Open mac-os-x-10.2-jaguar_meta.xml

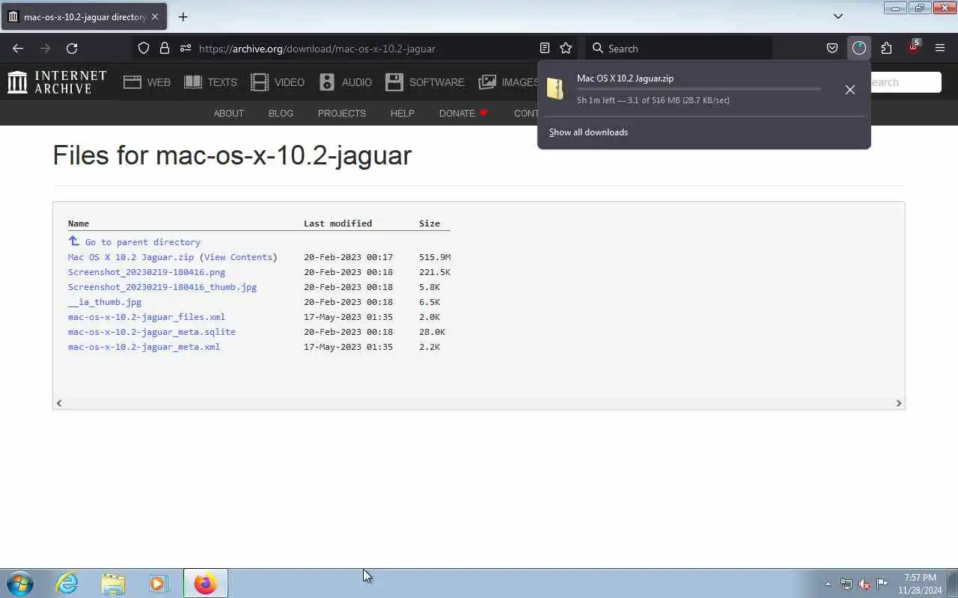pos(144,347)
